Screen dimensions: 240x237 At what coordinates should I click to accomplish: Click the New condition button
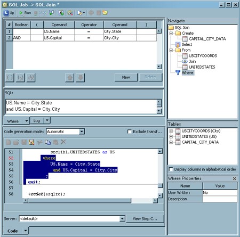126,77
